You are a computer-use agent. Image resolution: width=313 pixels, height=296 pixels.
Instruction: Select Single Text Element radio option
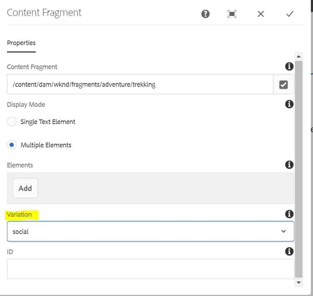tap(12, 122)
